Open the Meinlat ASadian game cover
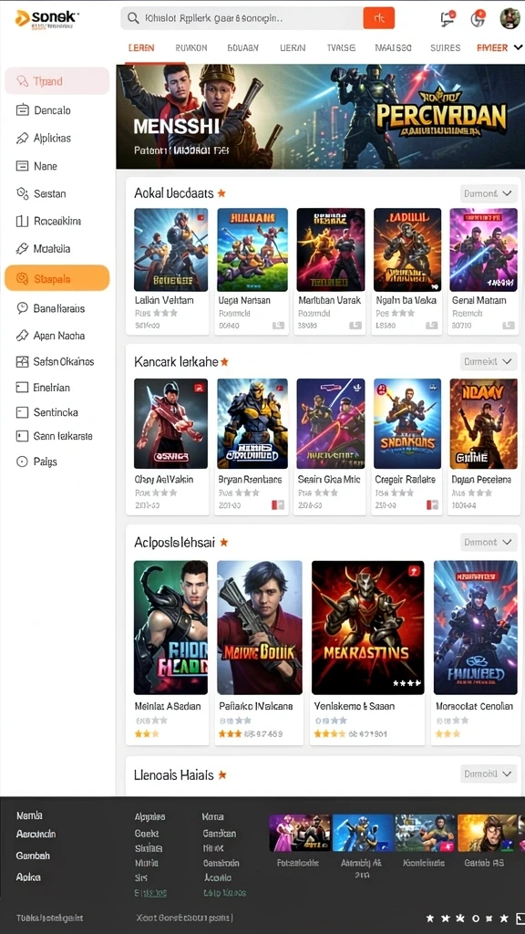Screen dimensions: 525x934 click(170, 628)
